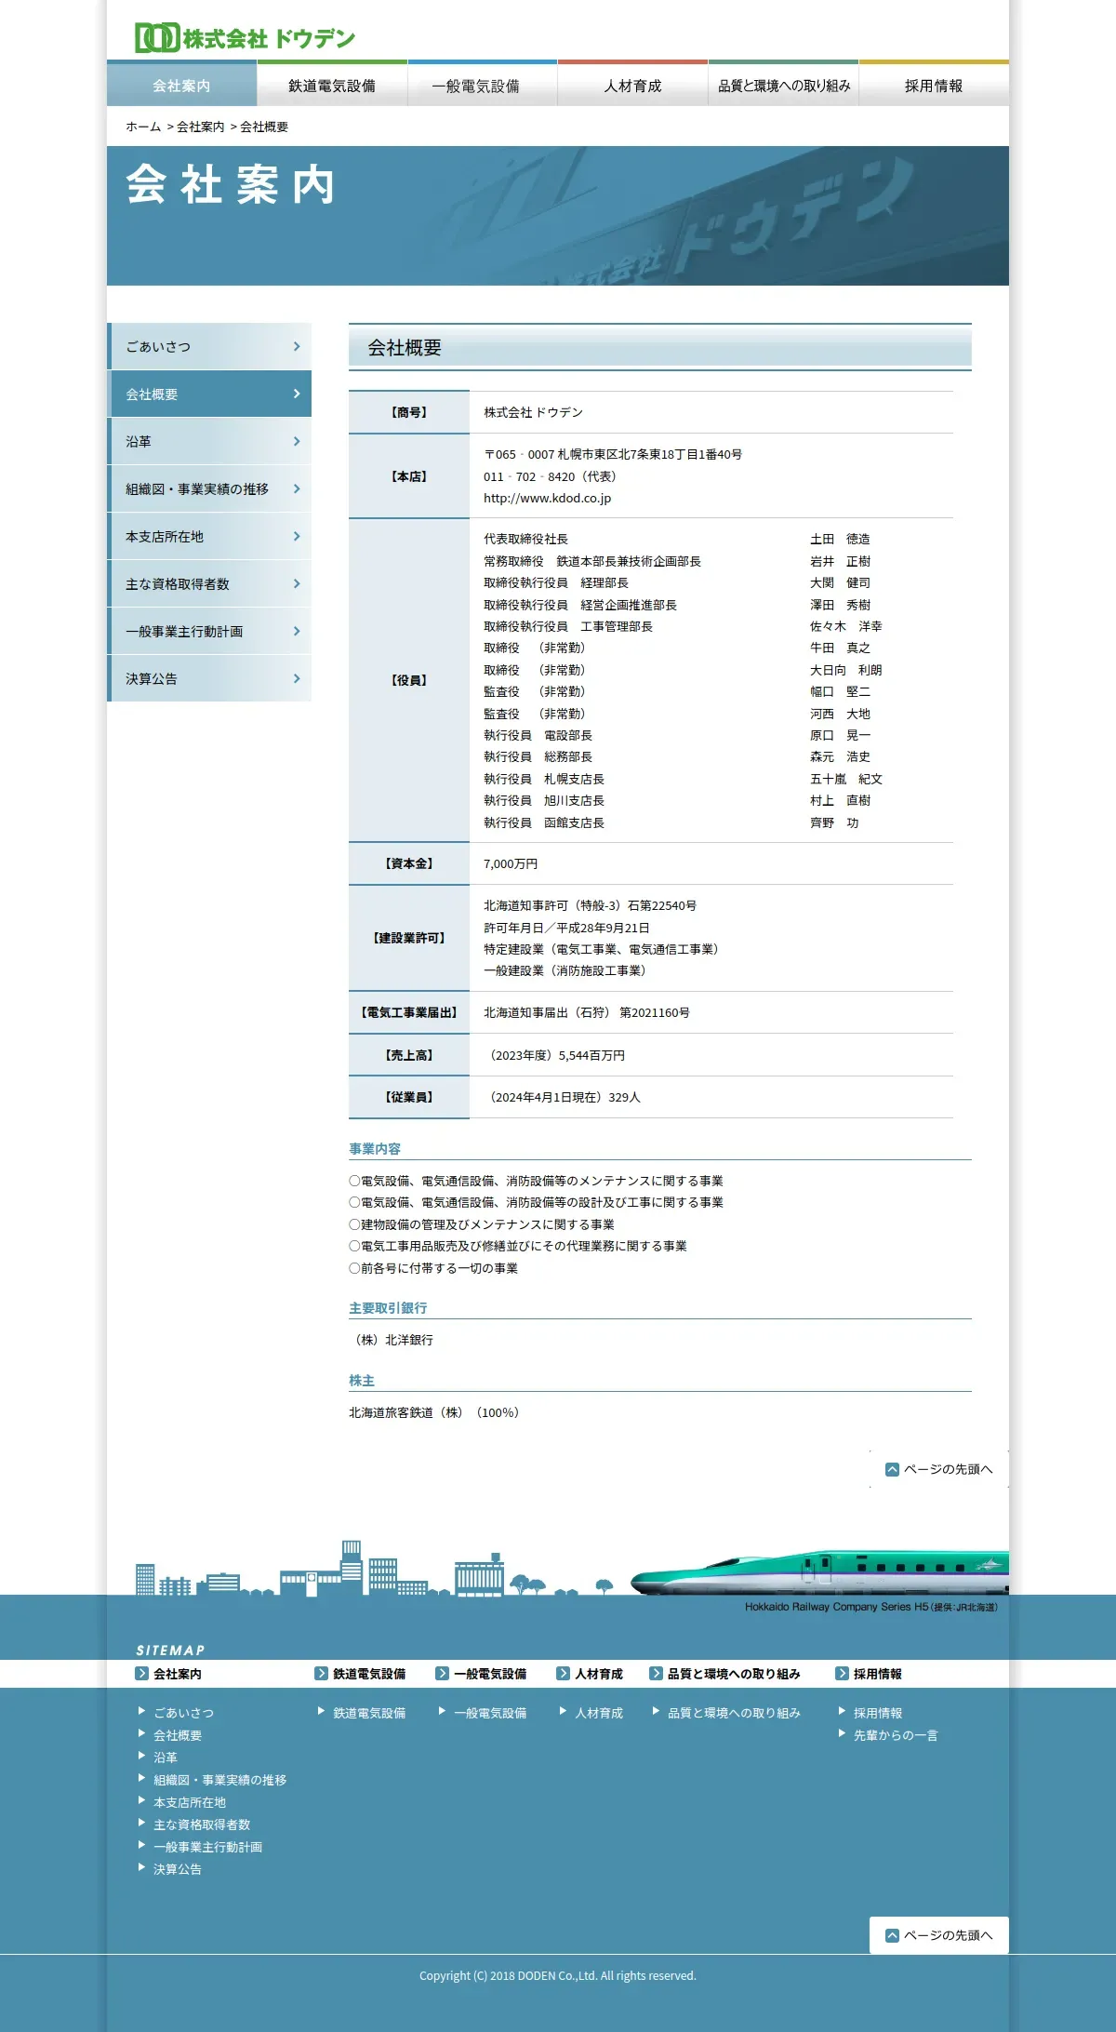Click the up-arrow icon of footer ページの先頭へ
This screenshot has width=1116, height=2032.
[892, 1935]
